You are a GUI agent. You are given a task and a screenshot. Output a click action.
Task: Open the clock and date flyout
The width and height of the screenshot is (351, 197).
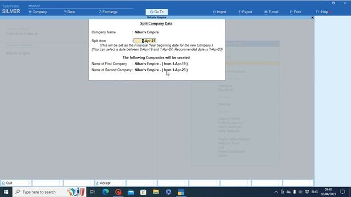[328, 192]
